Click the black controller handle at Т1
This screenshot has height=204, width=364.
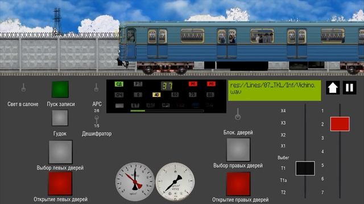pos(305,168)
